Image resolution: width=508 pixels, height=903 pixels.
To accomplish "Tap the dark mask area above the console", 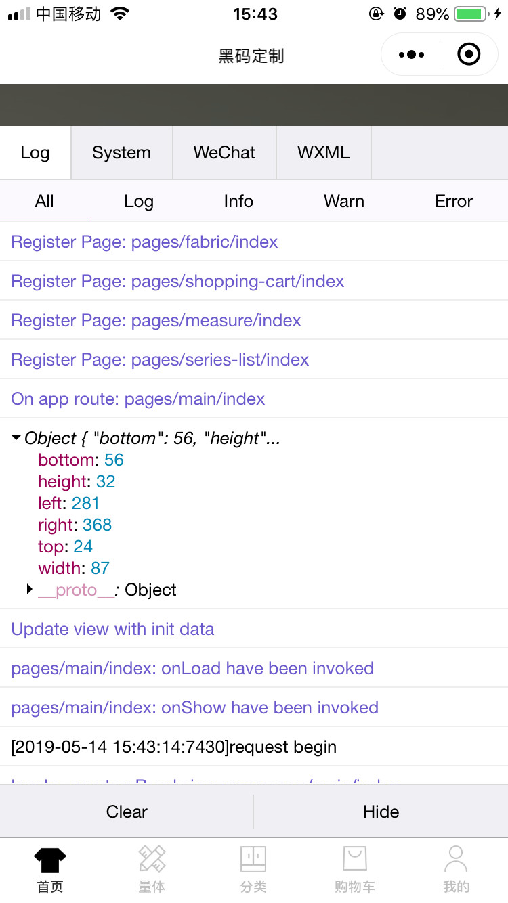I will pos(254,105).
